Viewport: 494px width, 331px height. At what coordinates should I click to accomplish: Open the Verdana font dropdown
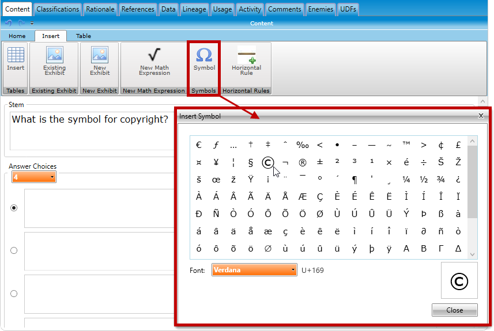coord(254,270)
